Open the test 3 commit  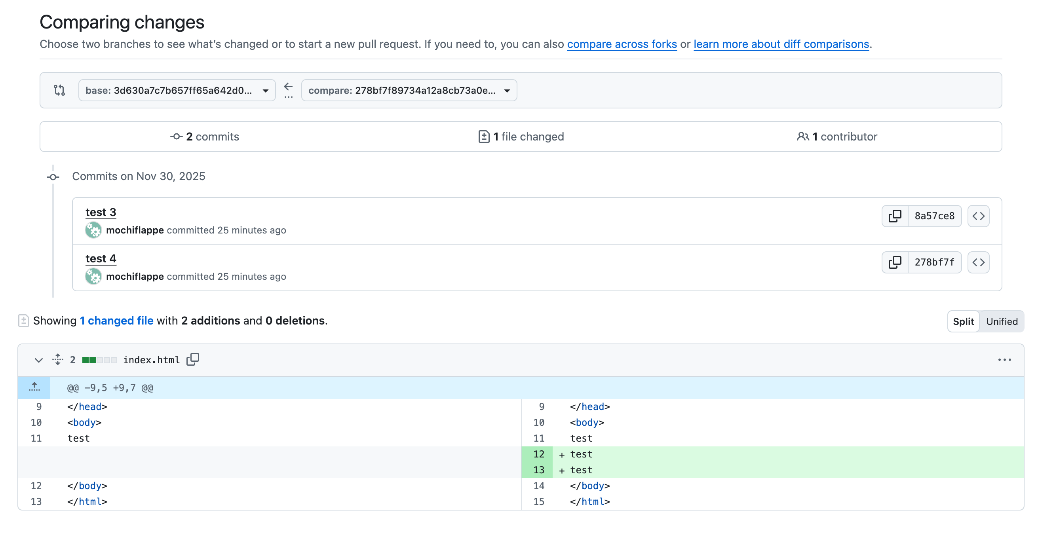101,212
